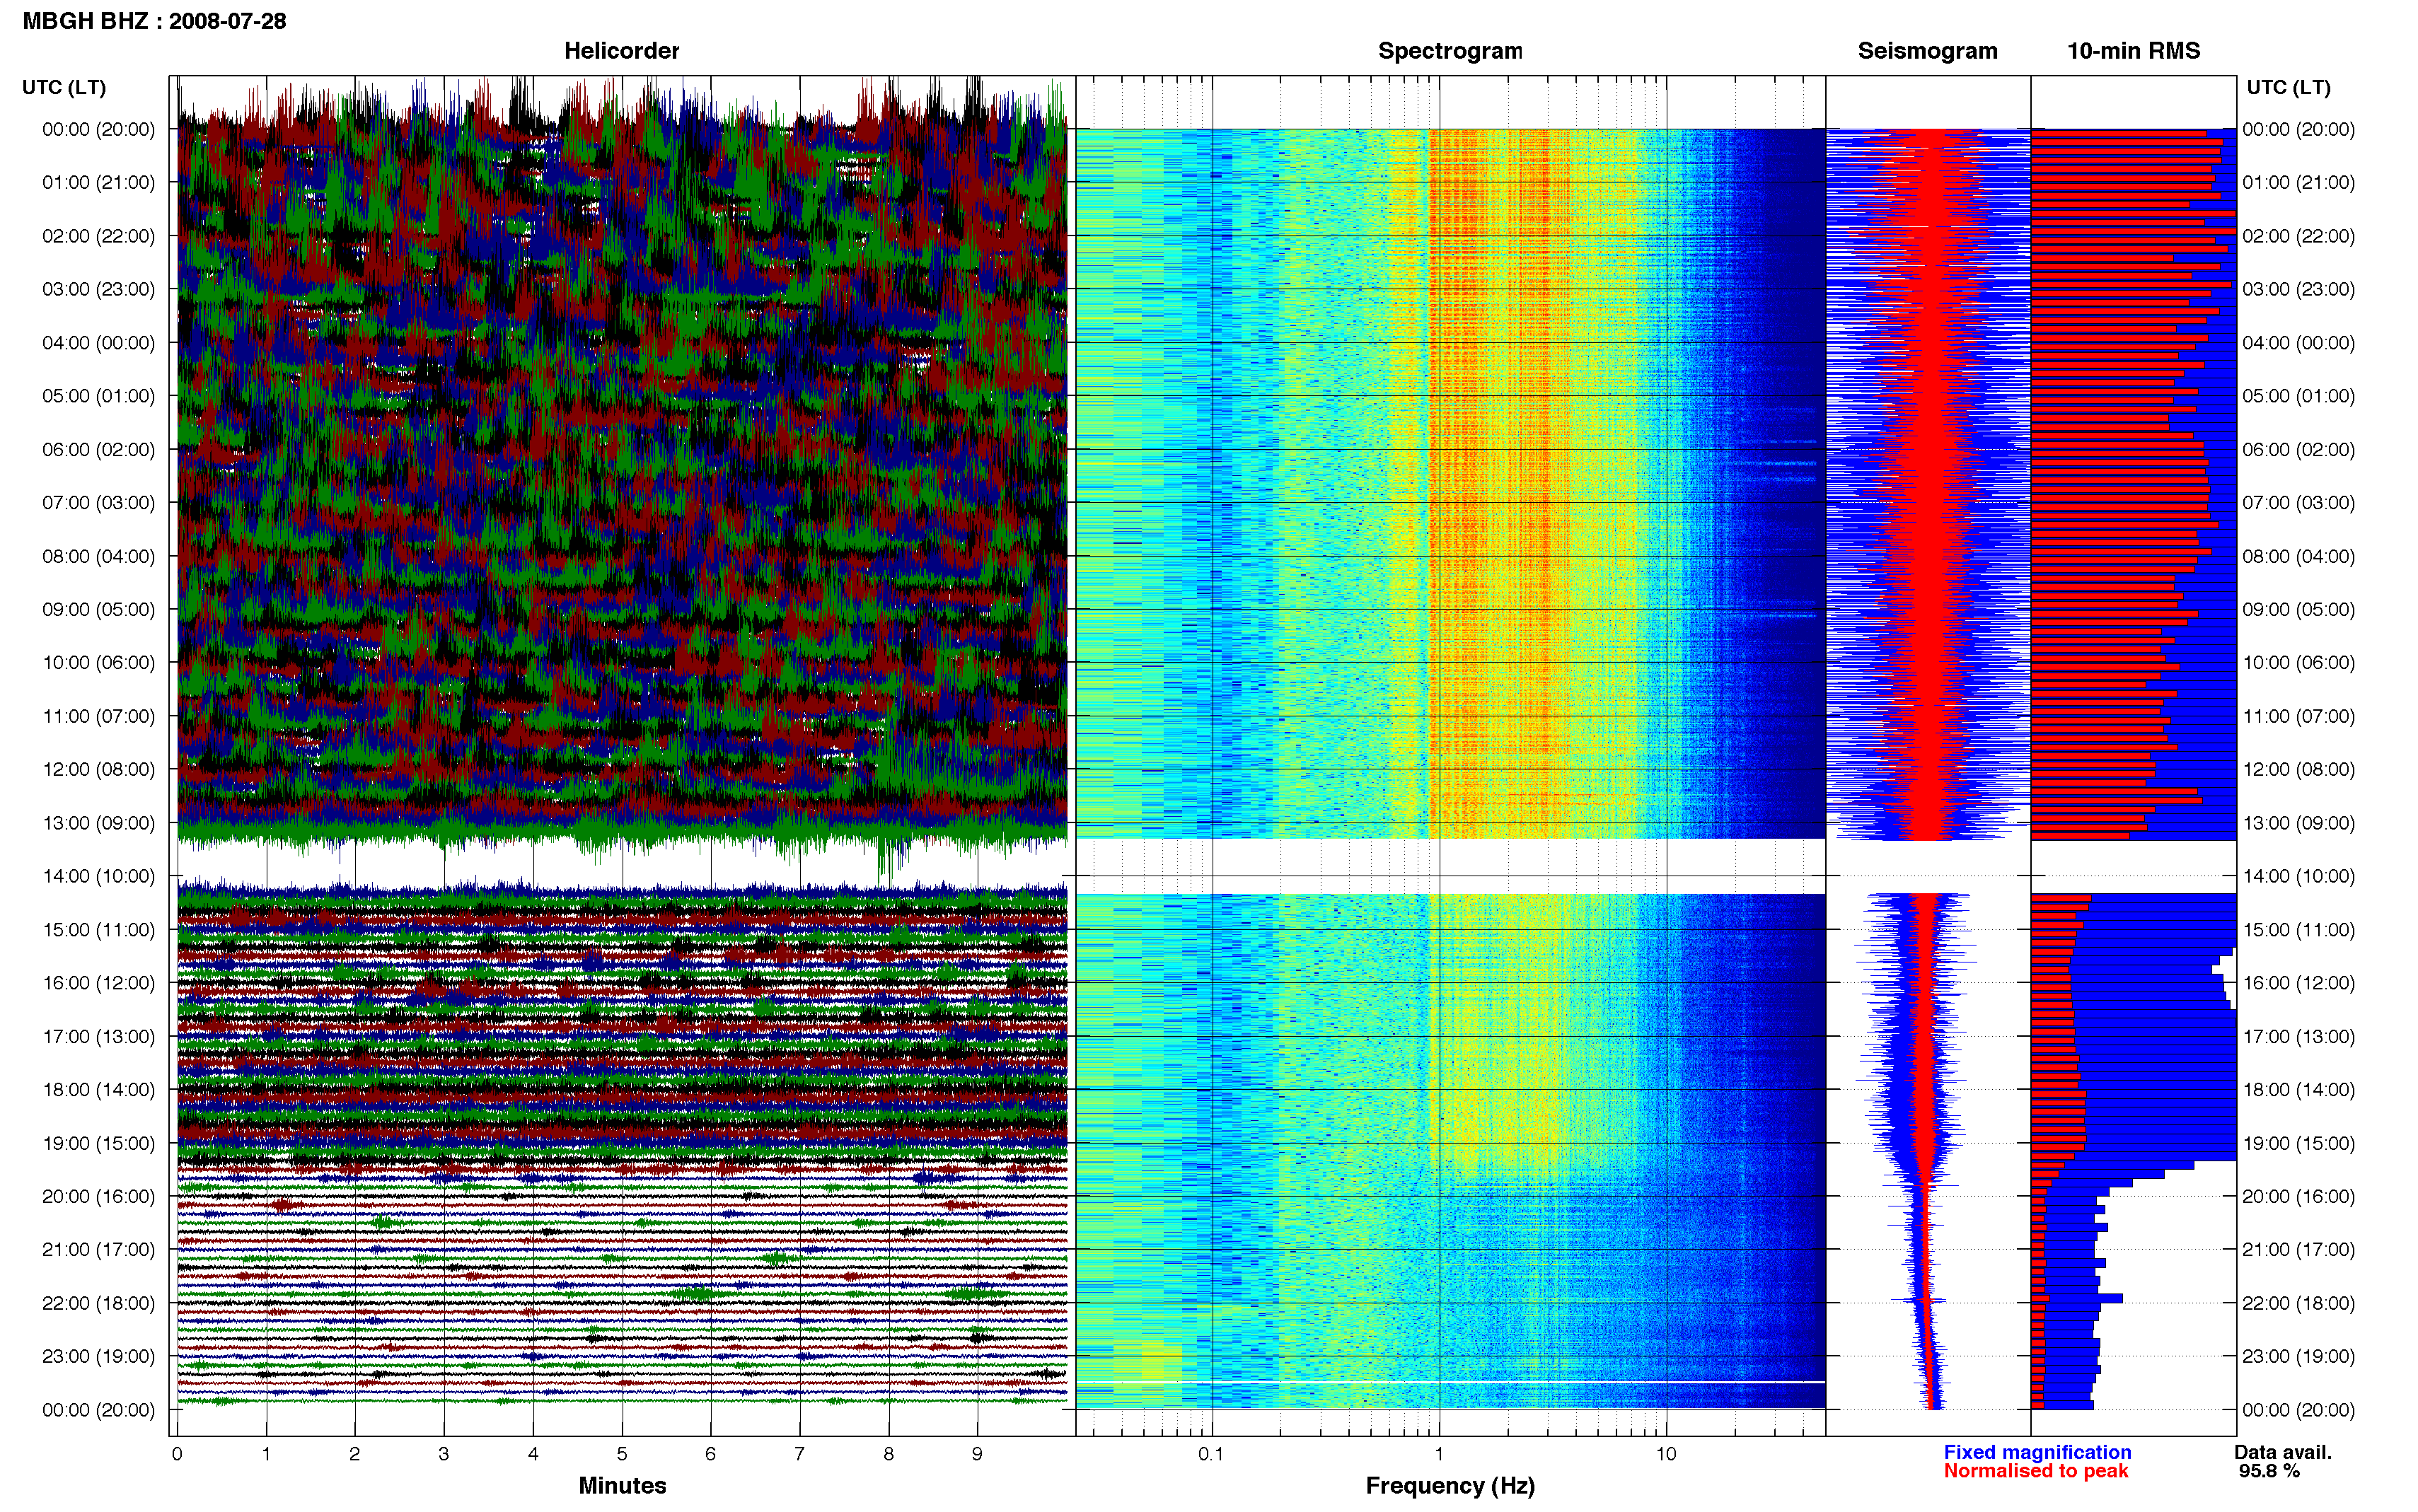Click left time label 18:00 (14:00)
The width and height of the screenshot is (2418, 1512).
(x=99, y=1090)
